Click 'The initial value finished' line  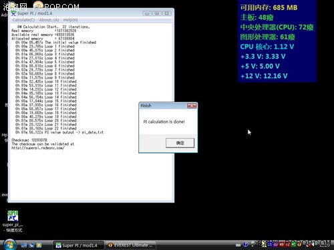pyautogui.click(x=55, y=43)
